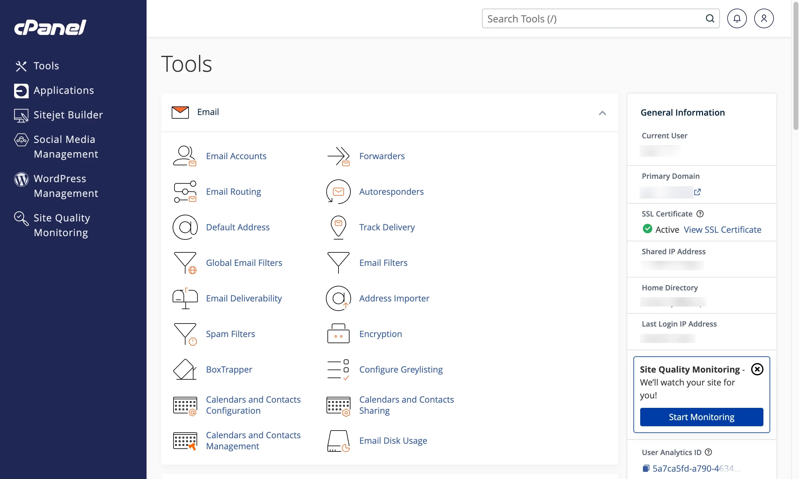Open the notifications bell
This screenshot has height=479, width=799.
coord(737,18)
